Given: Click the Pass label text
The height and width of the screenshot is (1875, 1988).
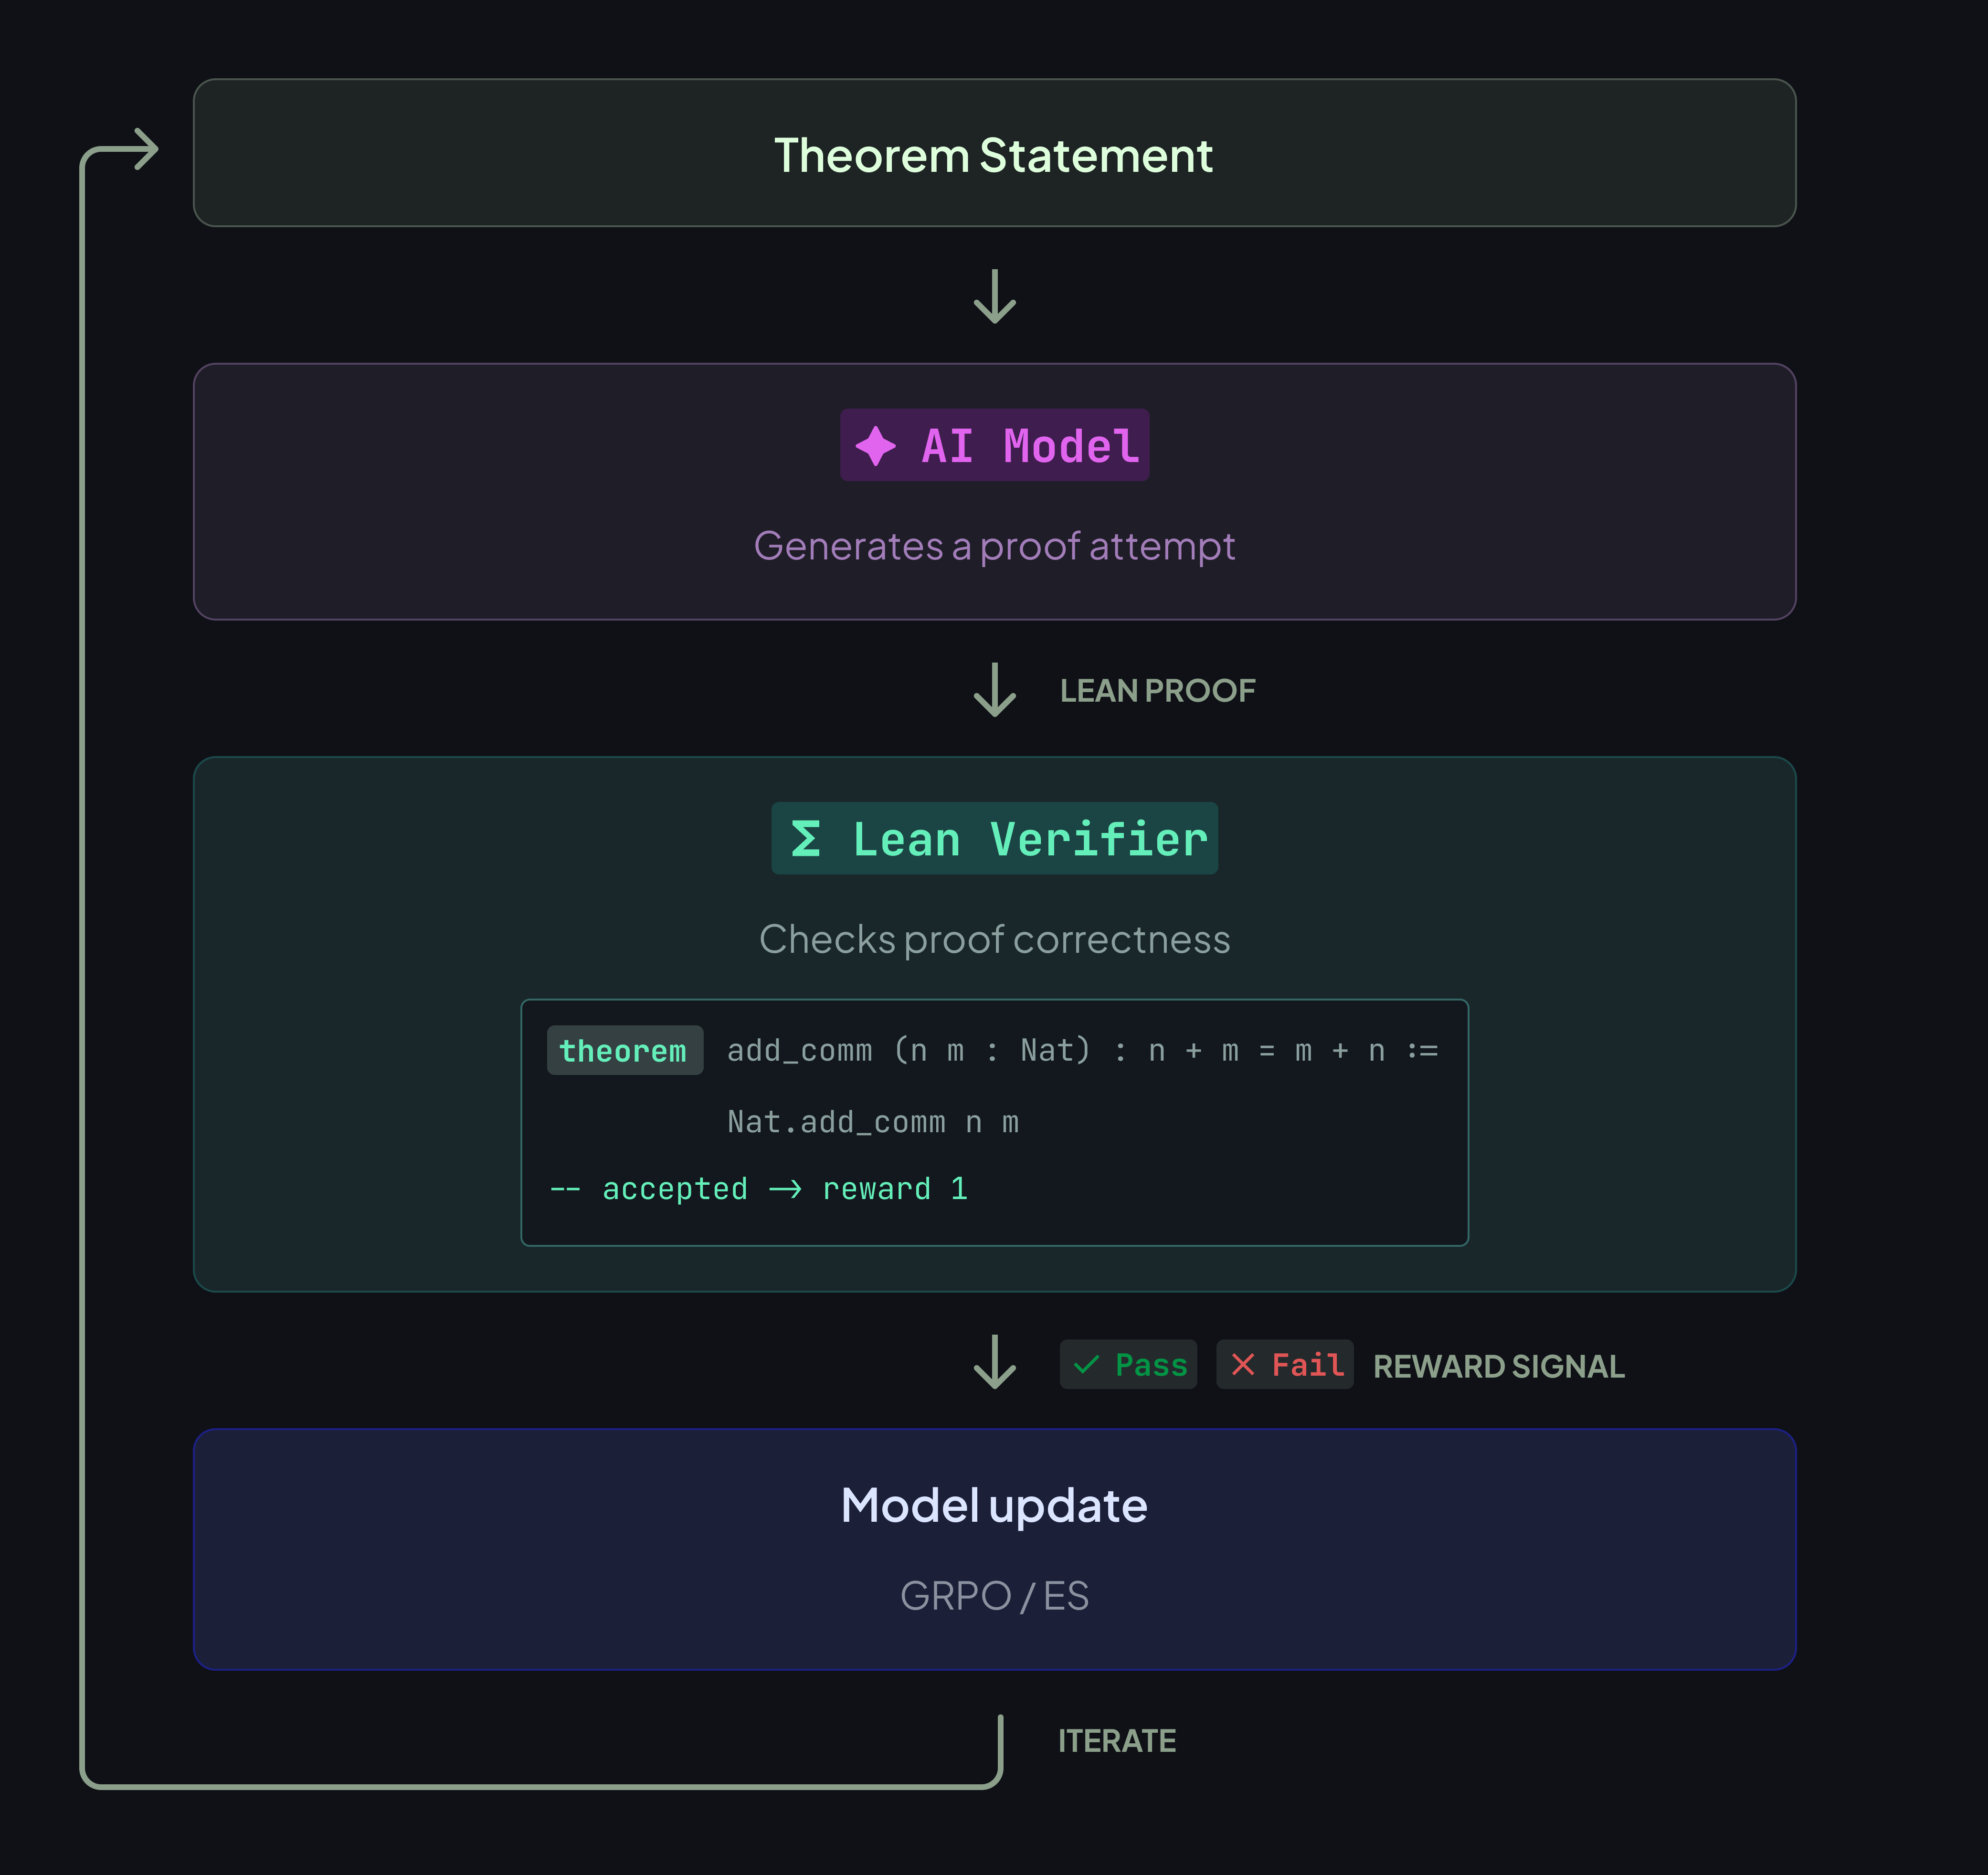Looking at the screenshot, I should point(1151,1365).
